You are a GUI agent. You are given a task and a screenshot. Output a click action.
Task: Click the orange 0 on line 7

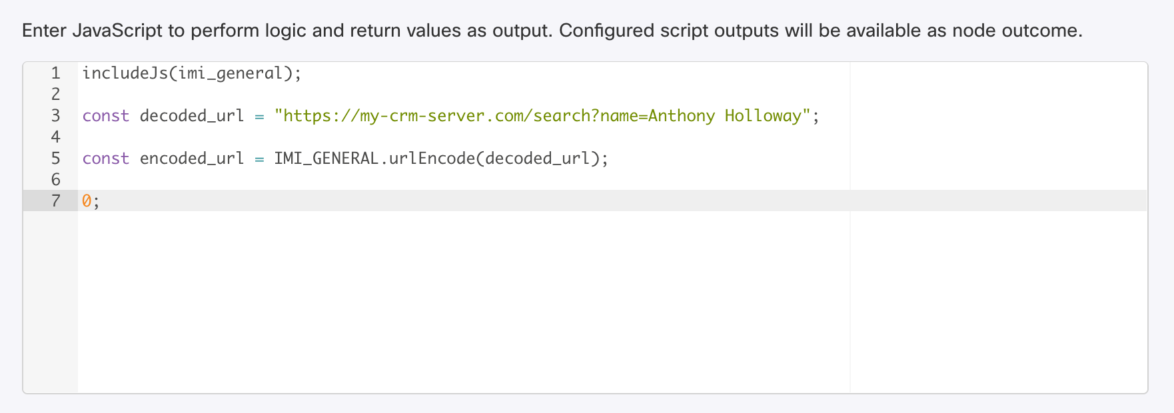87,201
